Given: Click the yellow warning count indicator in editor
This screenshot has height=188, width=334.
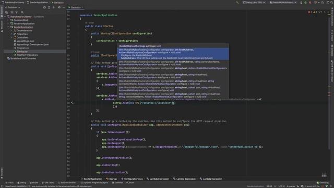Looking at the screenshot, I should pyautogui.click(x=315, y=12).
